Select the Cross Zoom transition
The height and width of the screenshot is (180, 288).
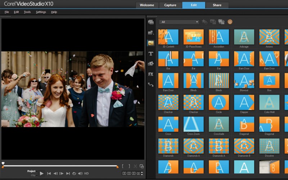tap(194, 124)
